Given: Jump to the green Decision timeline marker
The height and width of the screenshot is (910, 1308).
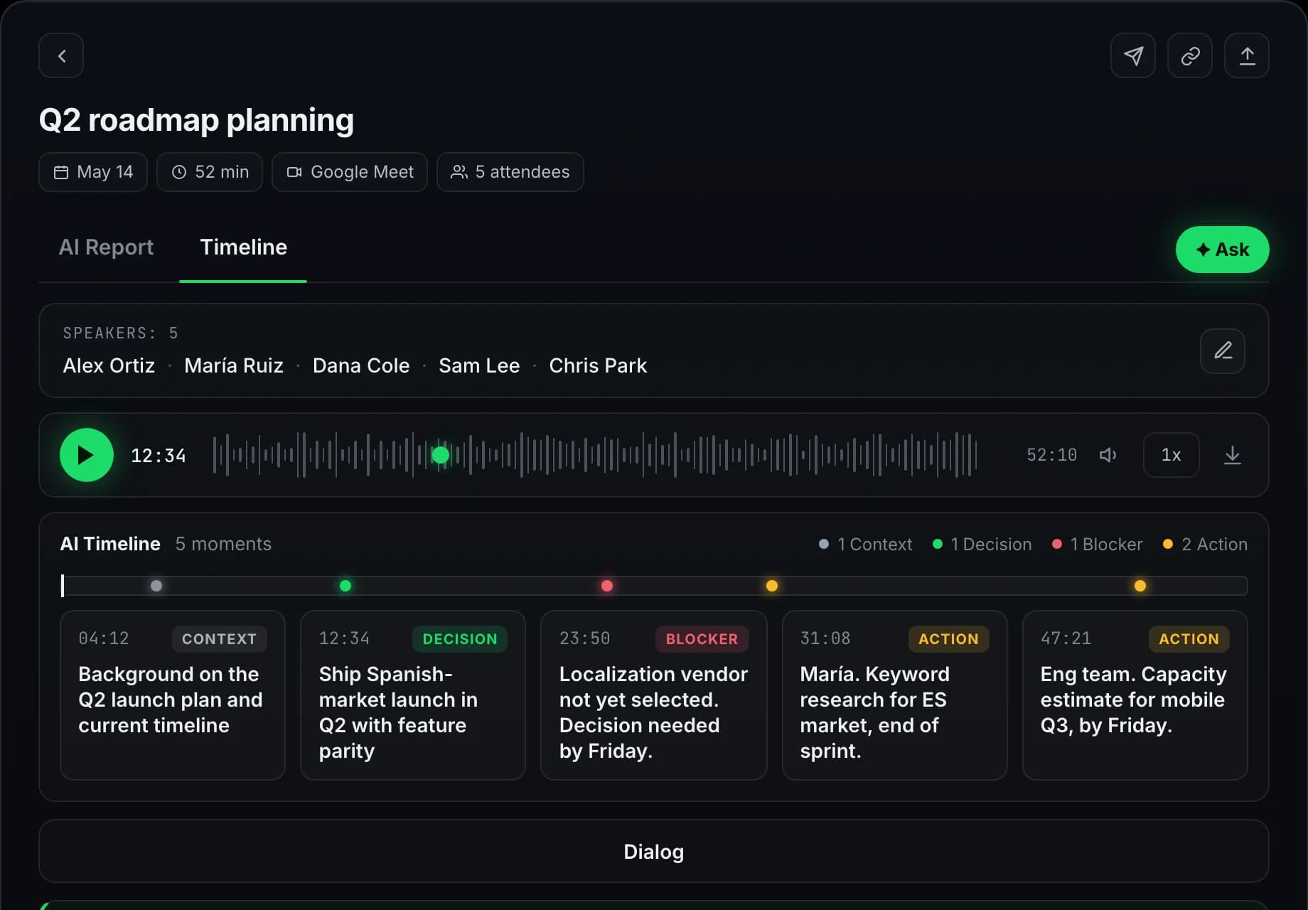Looking at the screenshot, I should coord(345,586).
